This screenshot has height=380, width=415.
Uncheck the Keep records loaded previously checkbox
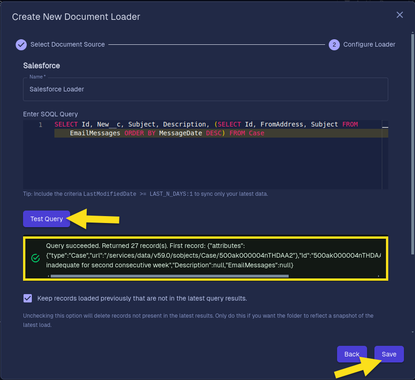tap(28, 298)
